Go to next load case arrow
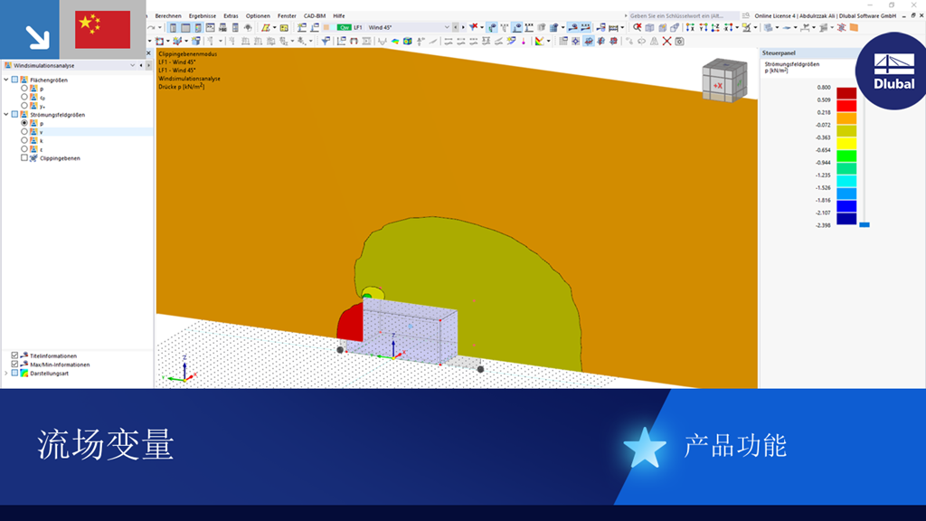The height and width of the screenshot is (521, 926). [463, 27]
